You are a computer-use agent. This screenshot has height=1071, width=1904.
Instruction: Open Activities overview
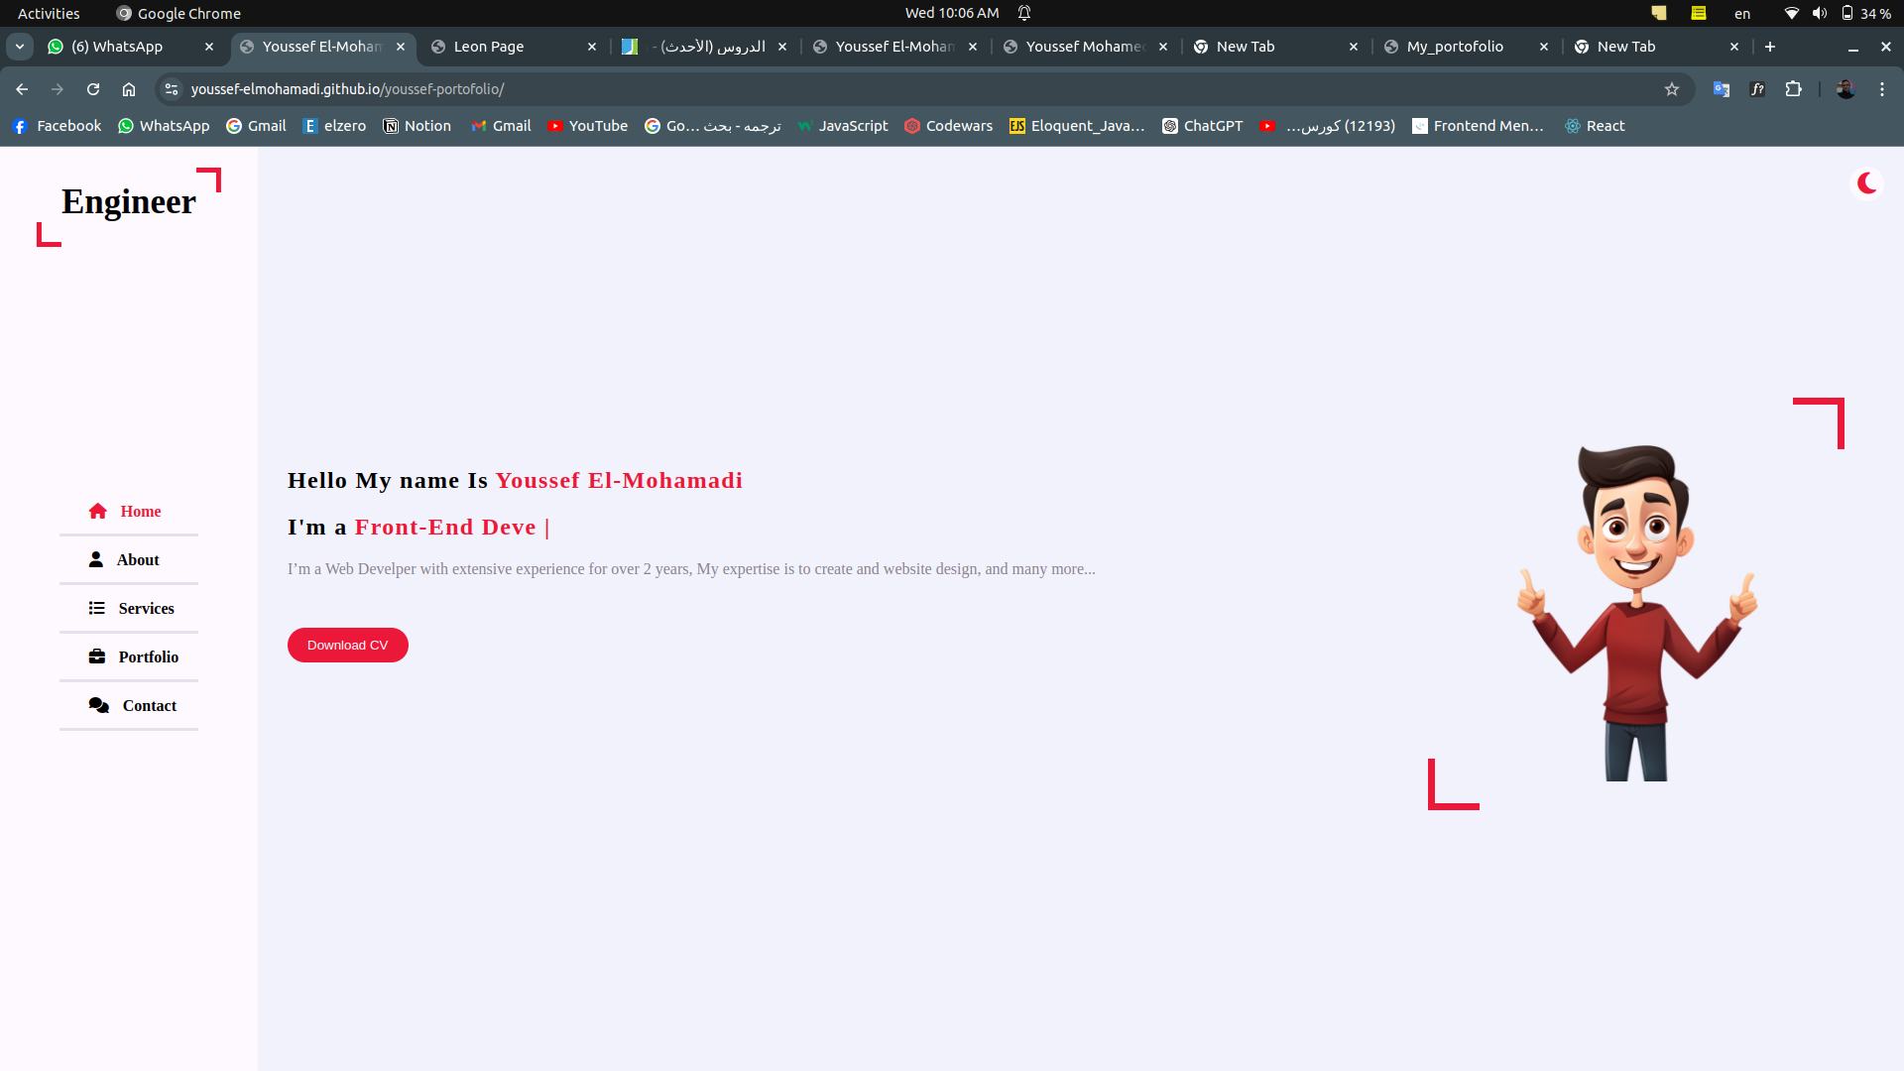click(49, 13)
